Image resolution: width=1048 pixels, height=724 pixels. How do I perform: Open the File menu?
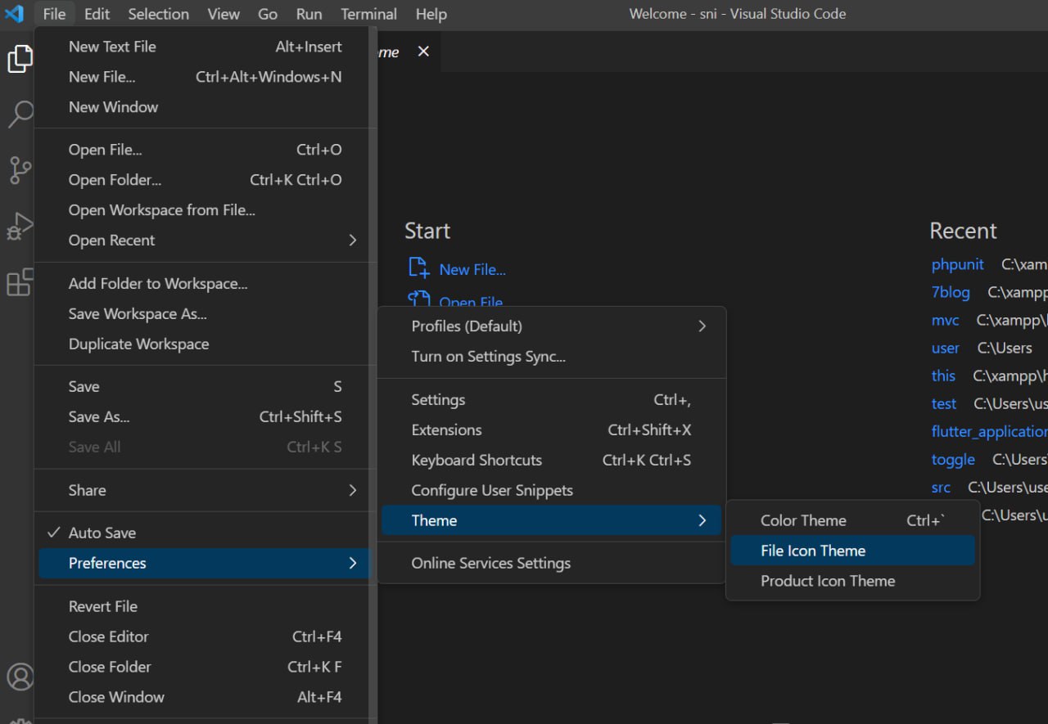point(54,14)
